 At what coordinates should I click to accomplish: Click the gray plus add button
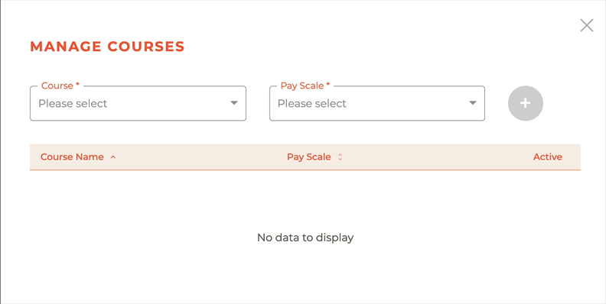pyautogui.click(x=525, y=103)
